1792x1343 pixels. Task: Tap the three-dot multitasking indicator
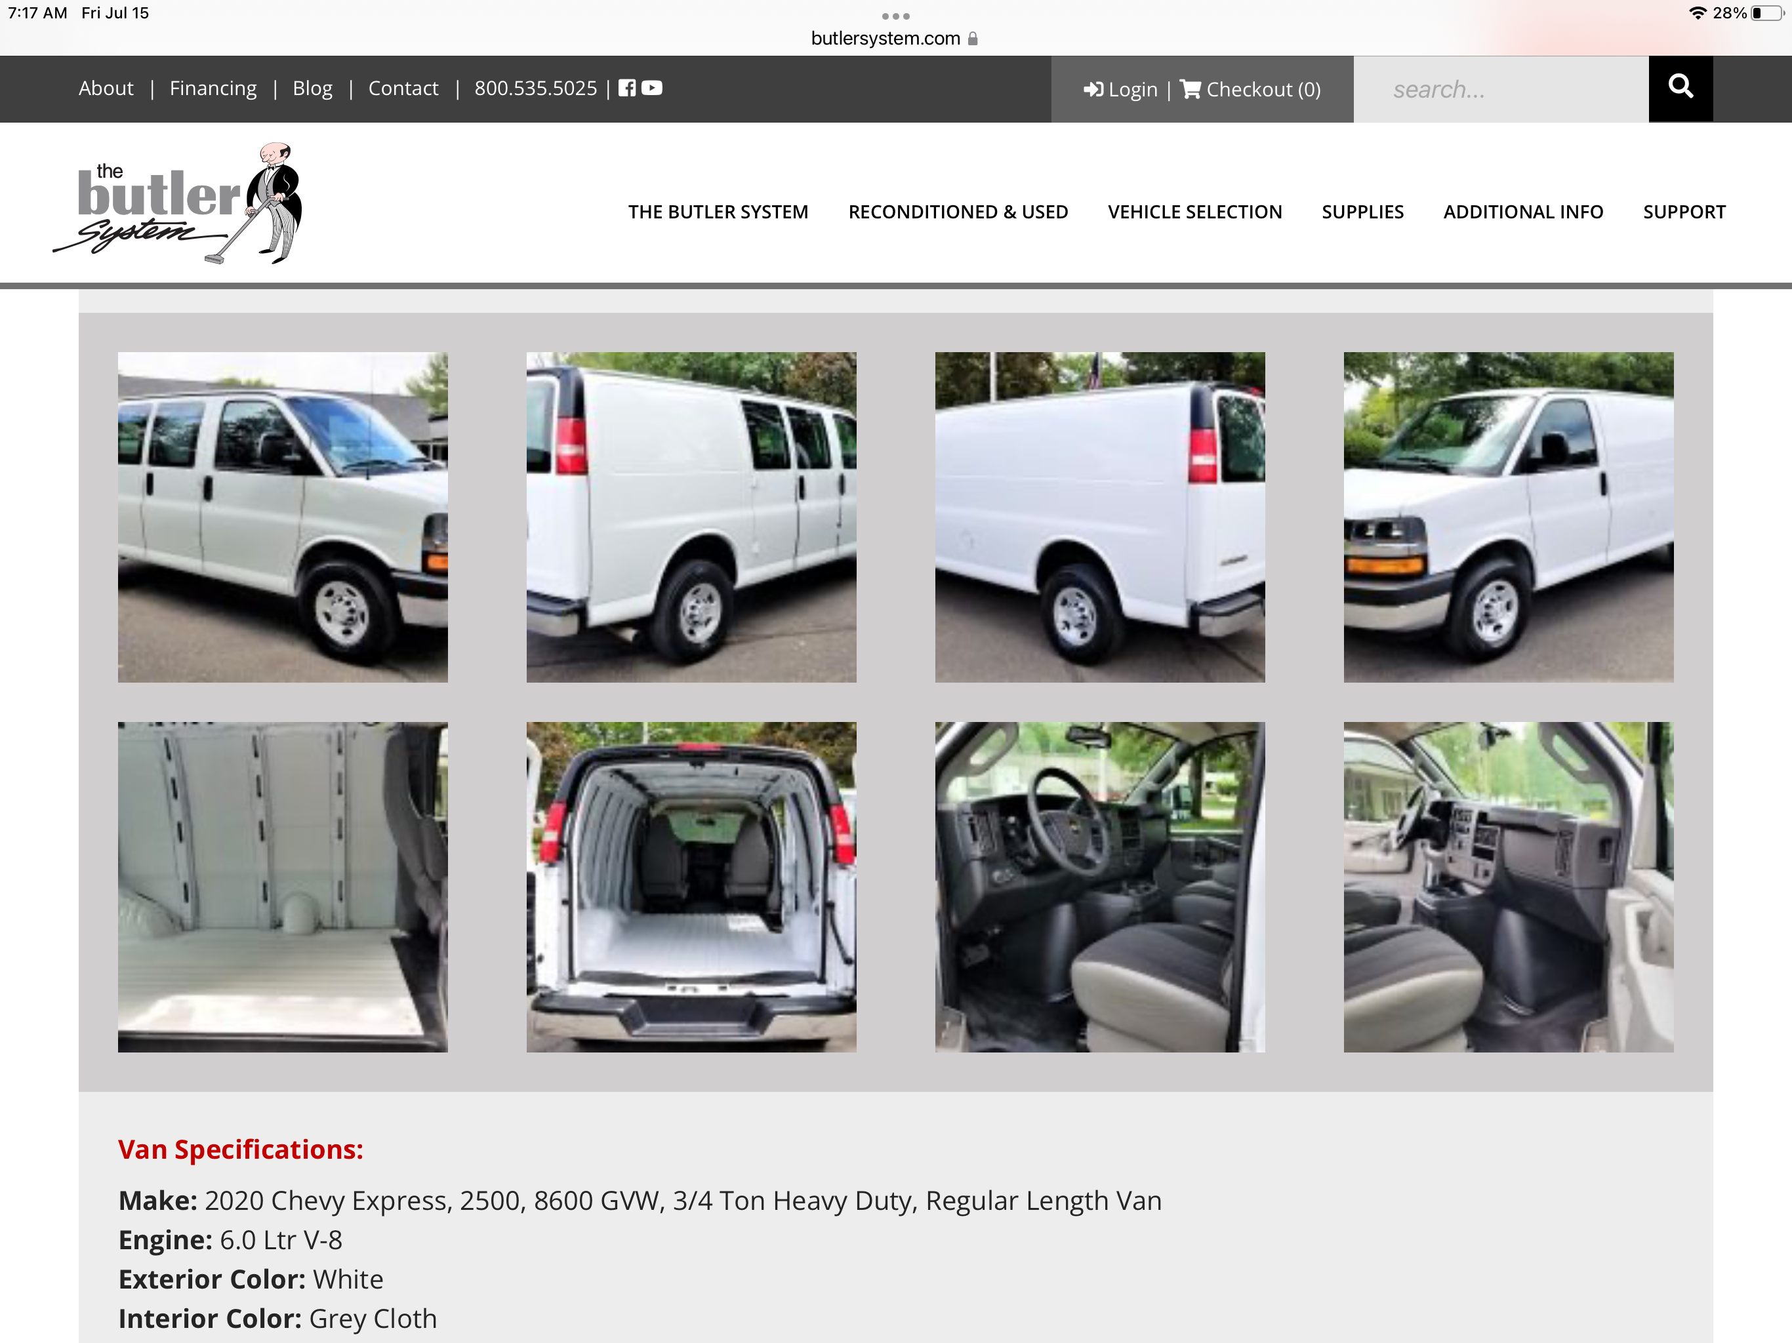click(x=895, y=16)
